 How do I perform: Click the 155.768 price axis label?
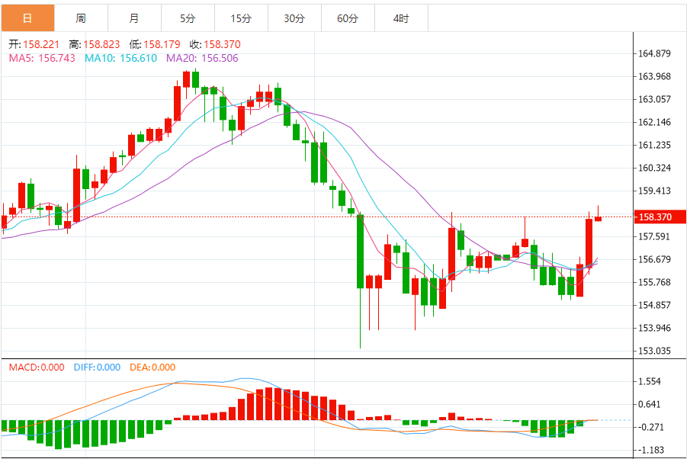(x=654, y=283)
